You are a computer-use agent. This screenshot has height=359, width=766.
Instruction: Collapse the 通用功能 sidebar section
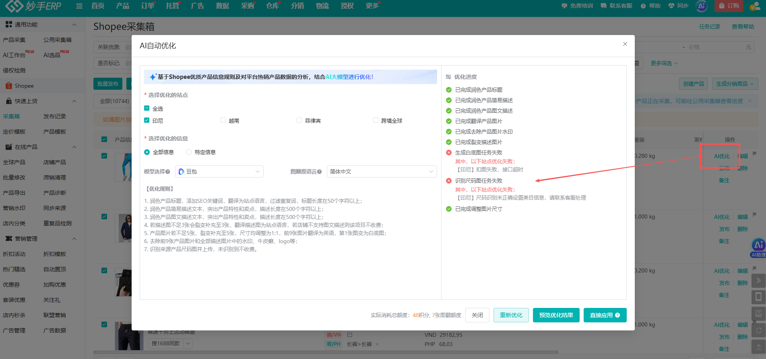pos(74,25)
